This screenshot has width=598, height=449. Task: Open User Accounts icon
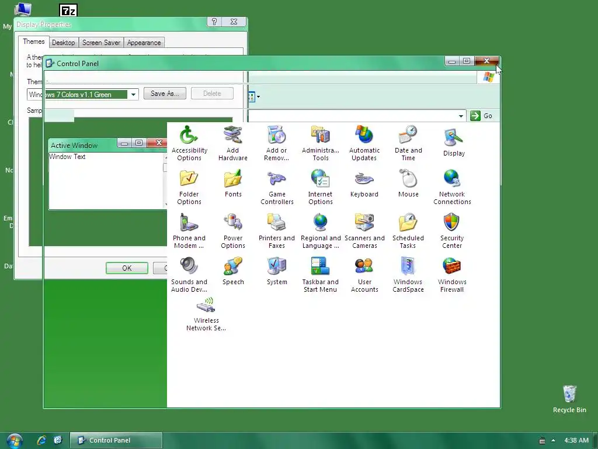(x=364, y=275)
